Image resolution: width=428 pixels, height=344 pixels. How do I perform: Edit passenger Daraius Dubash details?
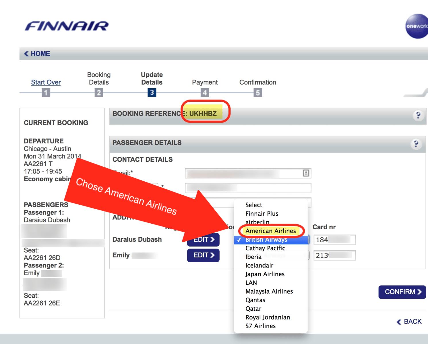[203, 240]
